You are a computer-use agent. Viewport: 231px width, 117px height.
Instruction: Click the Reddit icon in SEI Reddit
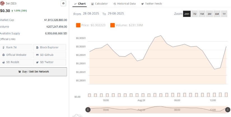pos(4,62)
